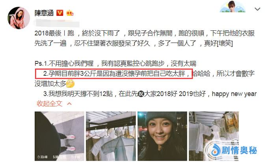Open the post author's round profile avatar
Screen dimensions: 268x162
point(19,18)
